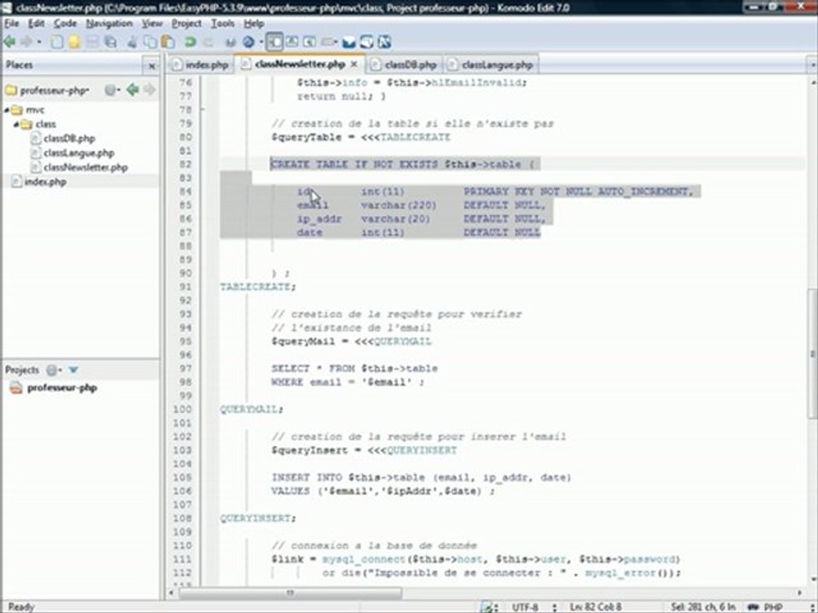Screen dimensions: 818x613
Task: Click the blue arrow beside Projects
Action: 73,370
